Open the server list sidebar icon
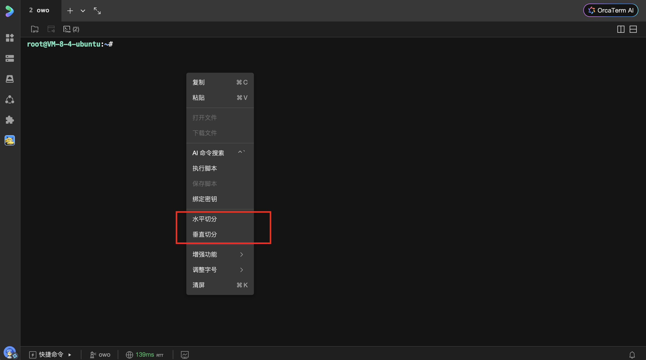 point(10,58)
